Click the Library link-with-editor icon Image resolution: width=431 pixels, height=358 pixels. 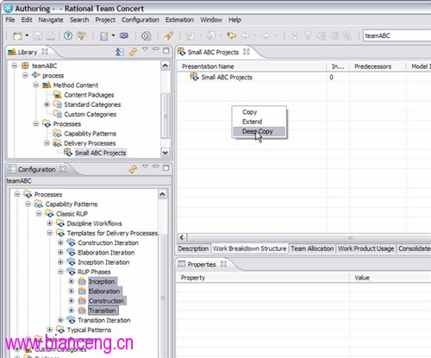tap(120, 52)
